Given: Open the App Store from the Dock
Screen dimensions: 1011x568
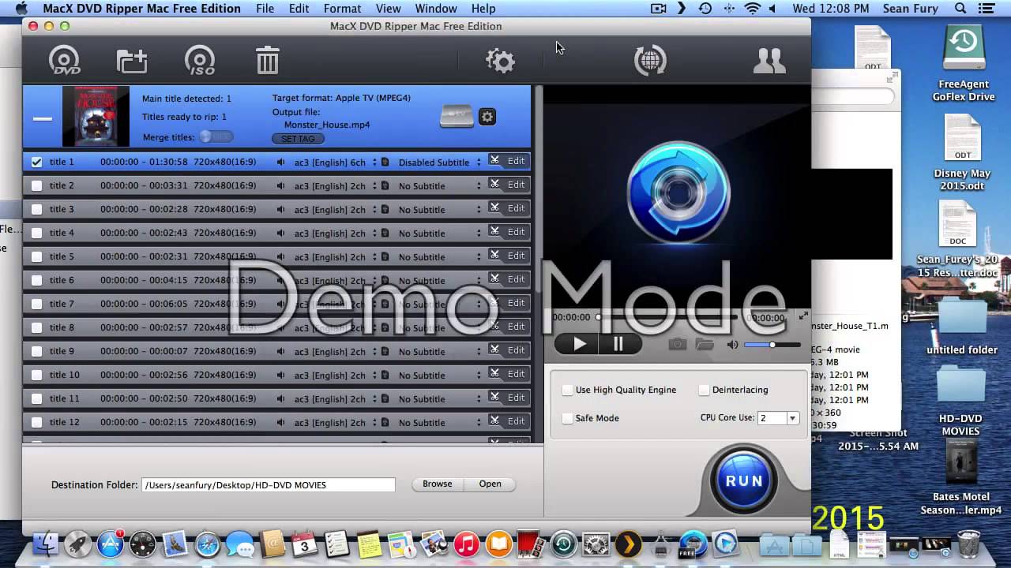Looking at the screenshot, I should pos(111,544).
